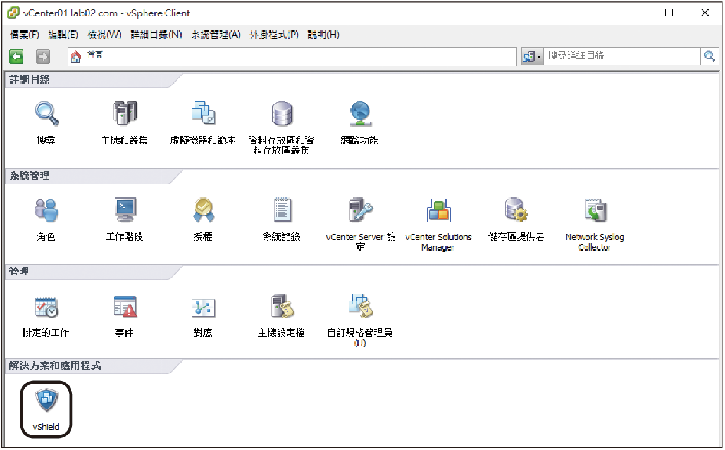Minimize the vSphere Client window
Viewport: 725px width, 450px height.
[x=634, y=13]
